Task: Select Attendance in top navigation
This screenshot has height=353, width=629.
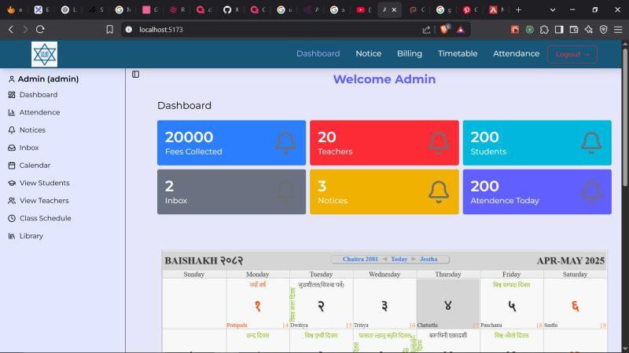Action: click(x=517, y=53)
